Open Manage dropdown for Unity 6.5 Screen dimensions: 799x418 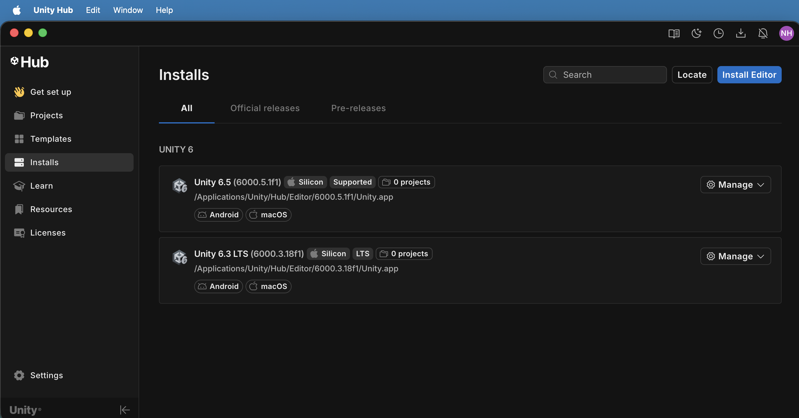(x=735, y=185)
